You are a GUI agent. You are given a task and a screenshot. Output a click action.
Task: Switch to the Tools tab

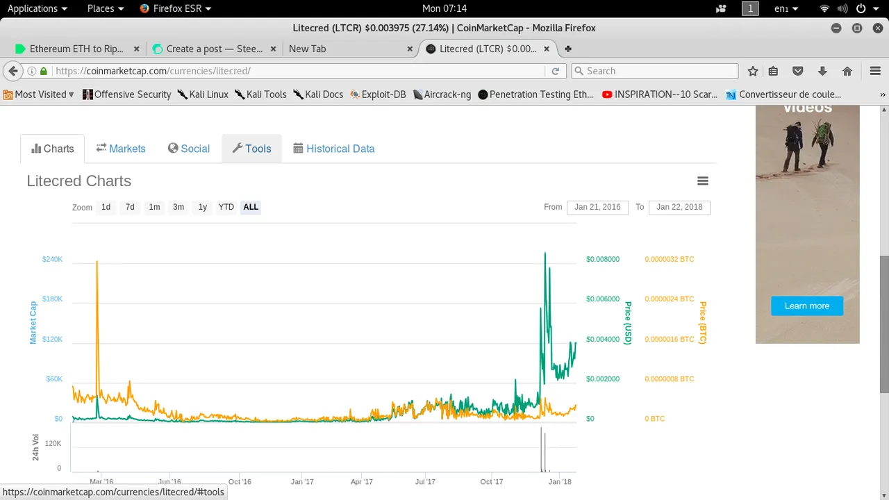tap(251, 149)
